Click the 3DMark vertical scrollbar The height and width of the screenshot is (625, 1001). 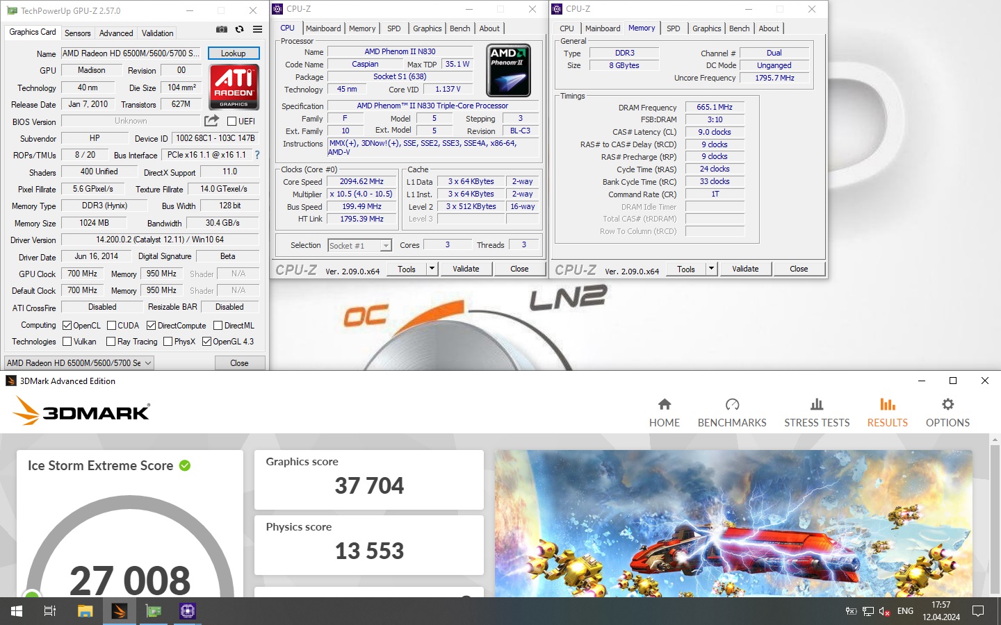[995, 515]
